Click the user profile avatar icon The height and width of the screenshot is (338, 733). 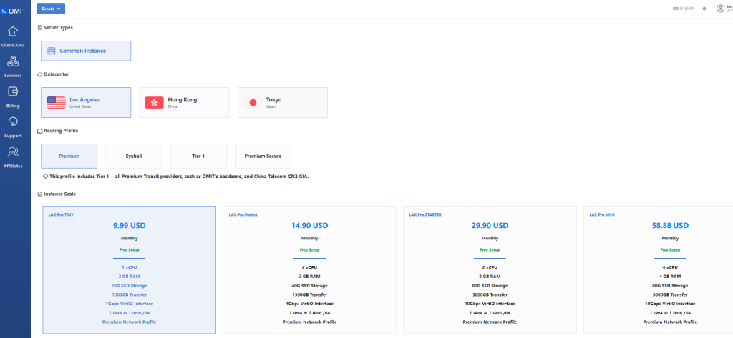(720, 9)
